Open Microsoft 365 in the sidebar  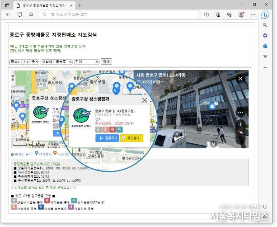265,35
